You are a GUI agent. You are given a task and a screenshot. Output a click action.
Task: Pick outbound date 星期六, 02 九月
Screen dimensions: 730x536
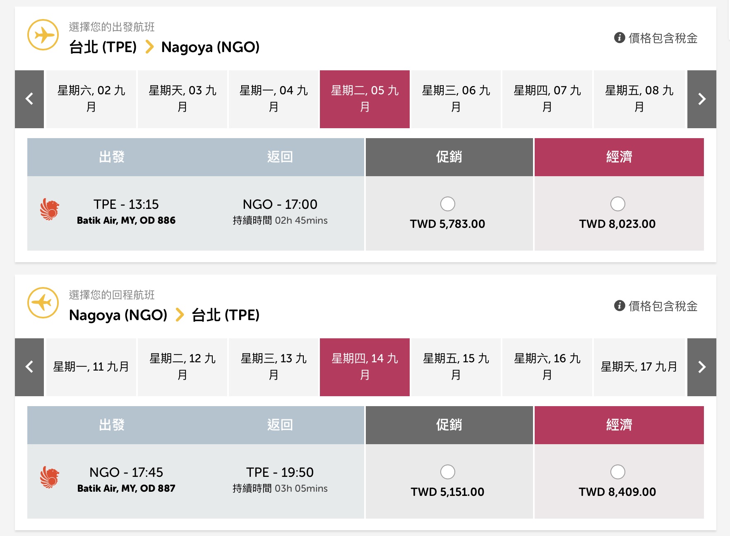[91, 99]
